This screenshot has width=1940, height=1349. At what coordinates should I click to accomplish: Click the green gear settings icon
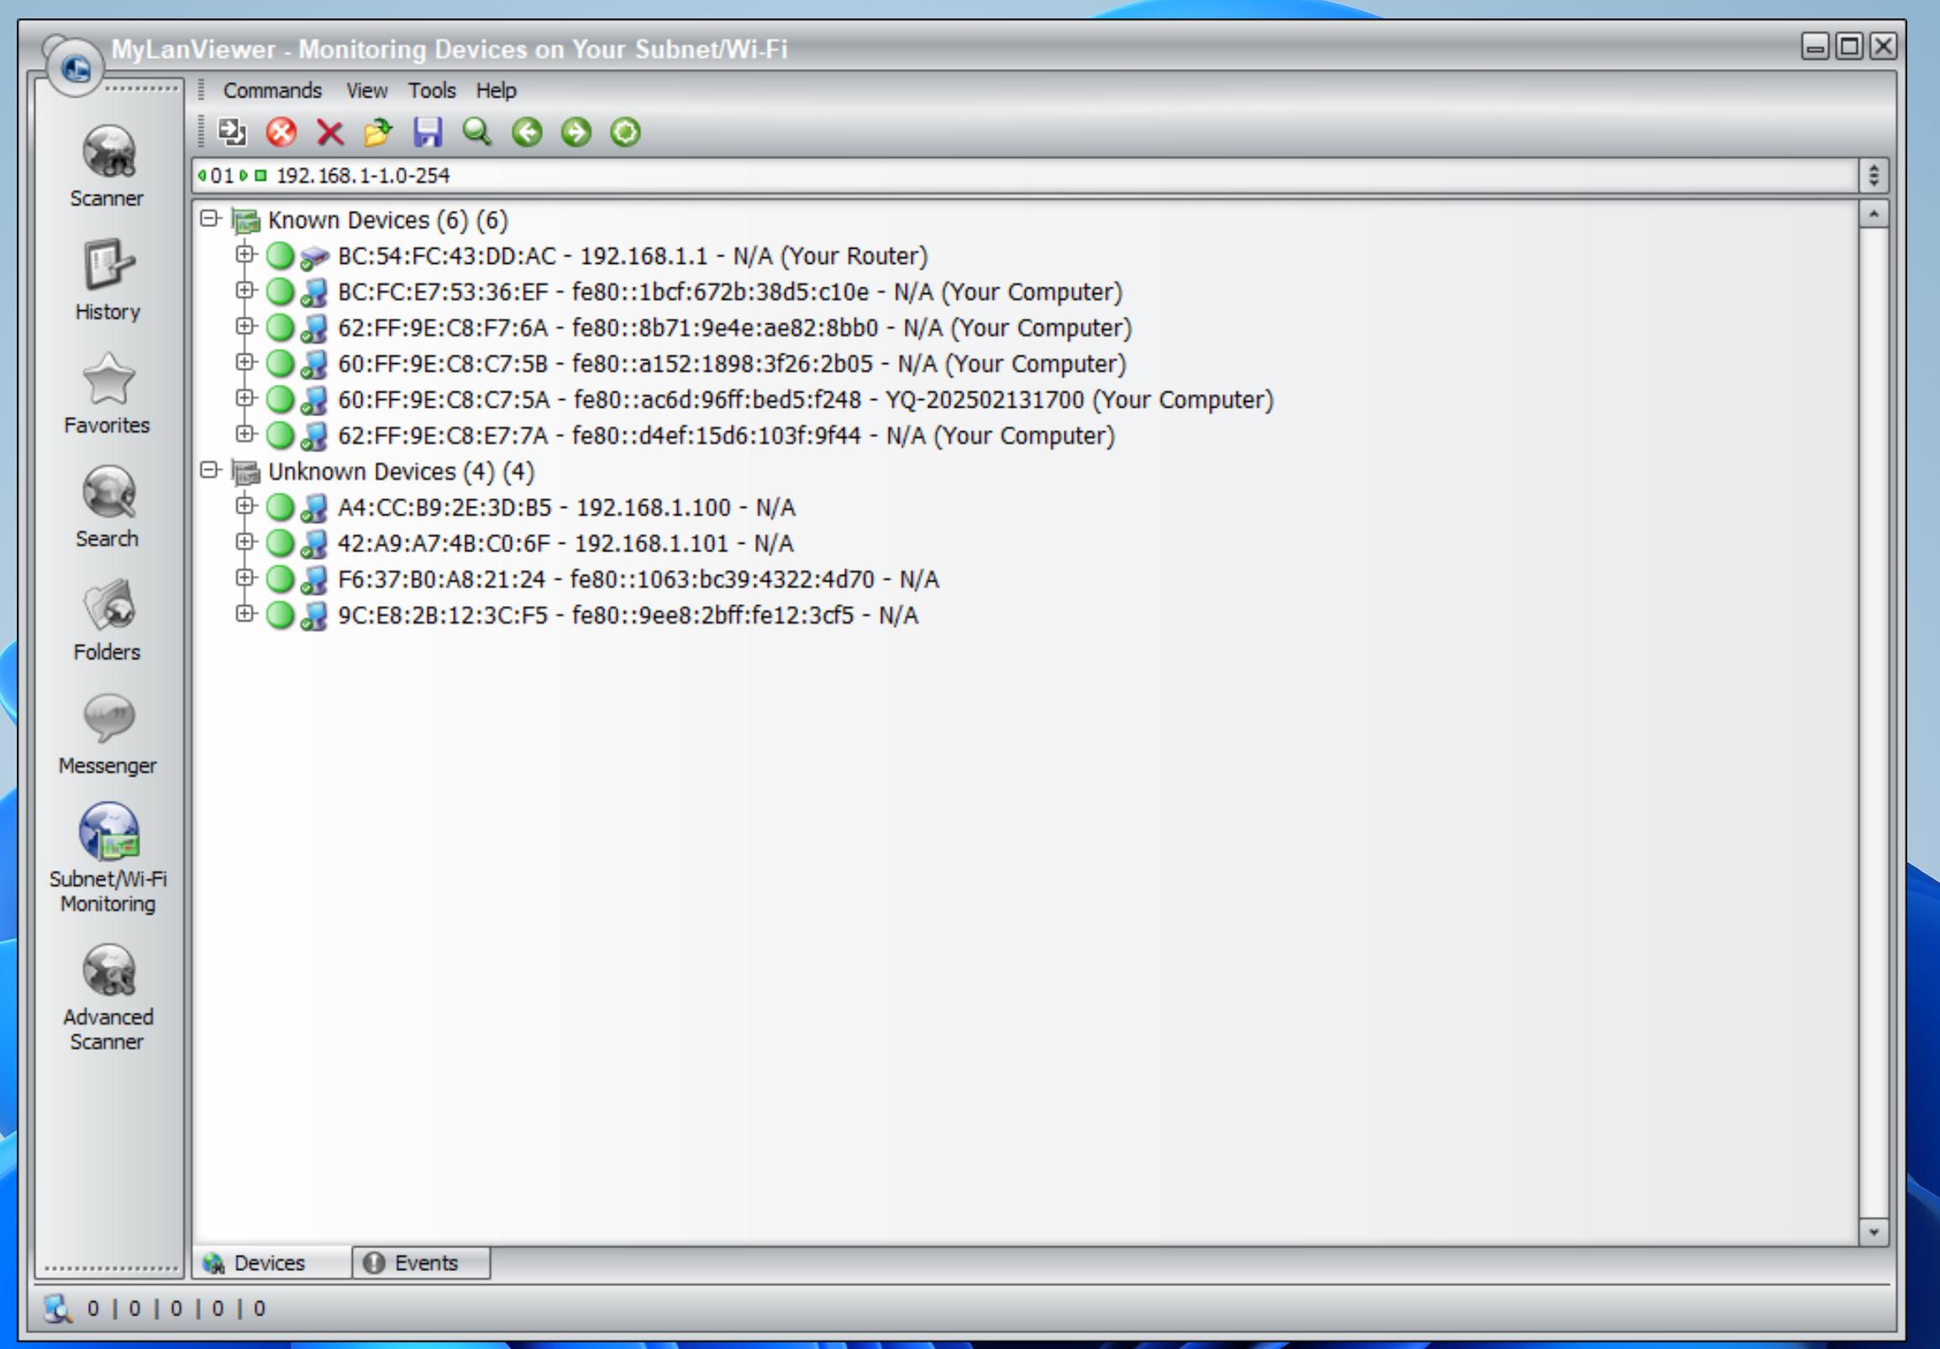tap(625, 132)
